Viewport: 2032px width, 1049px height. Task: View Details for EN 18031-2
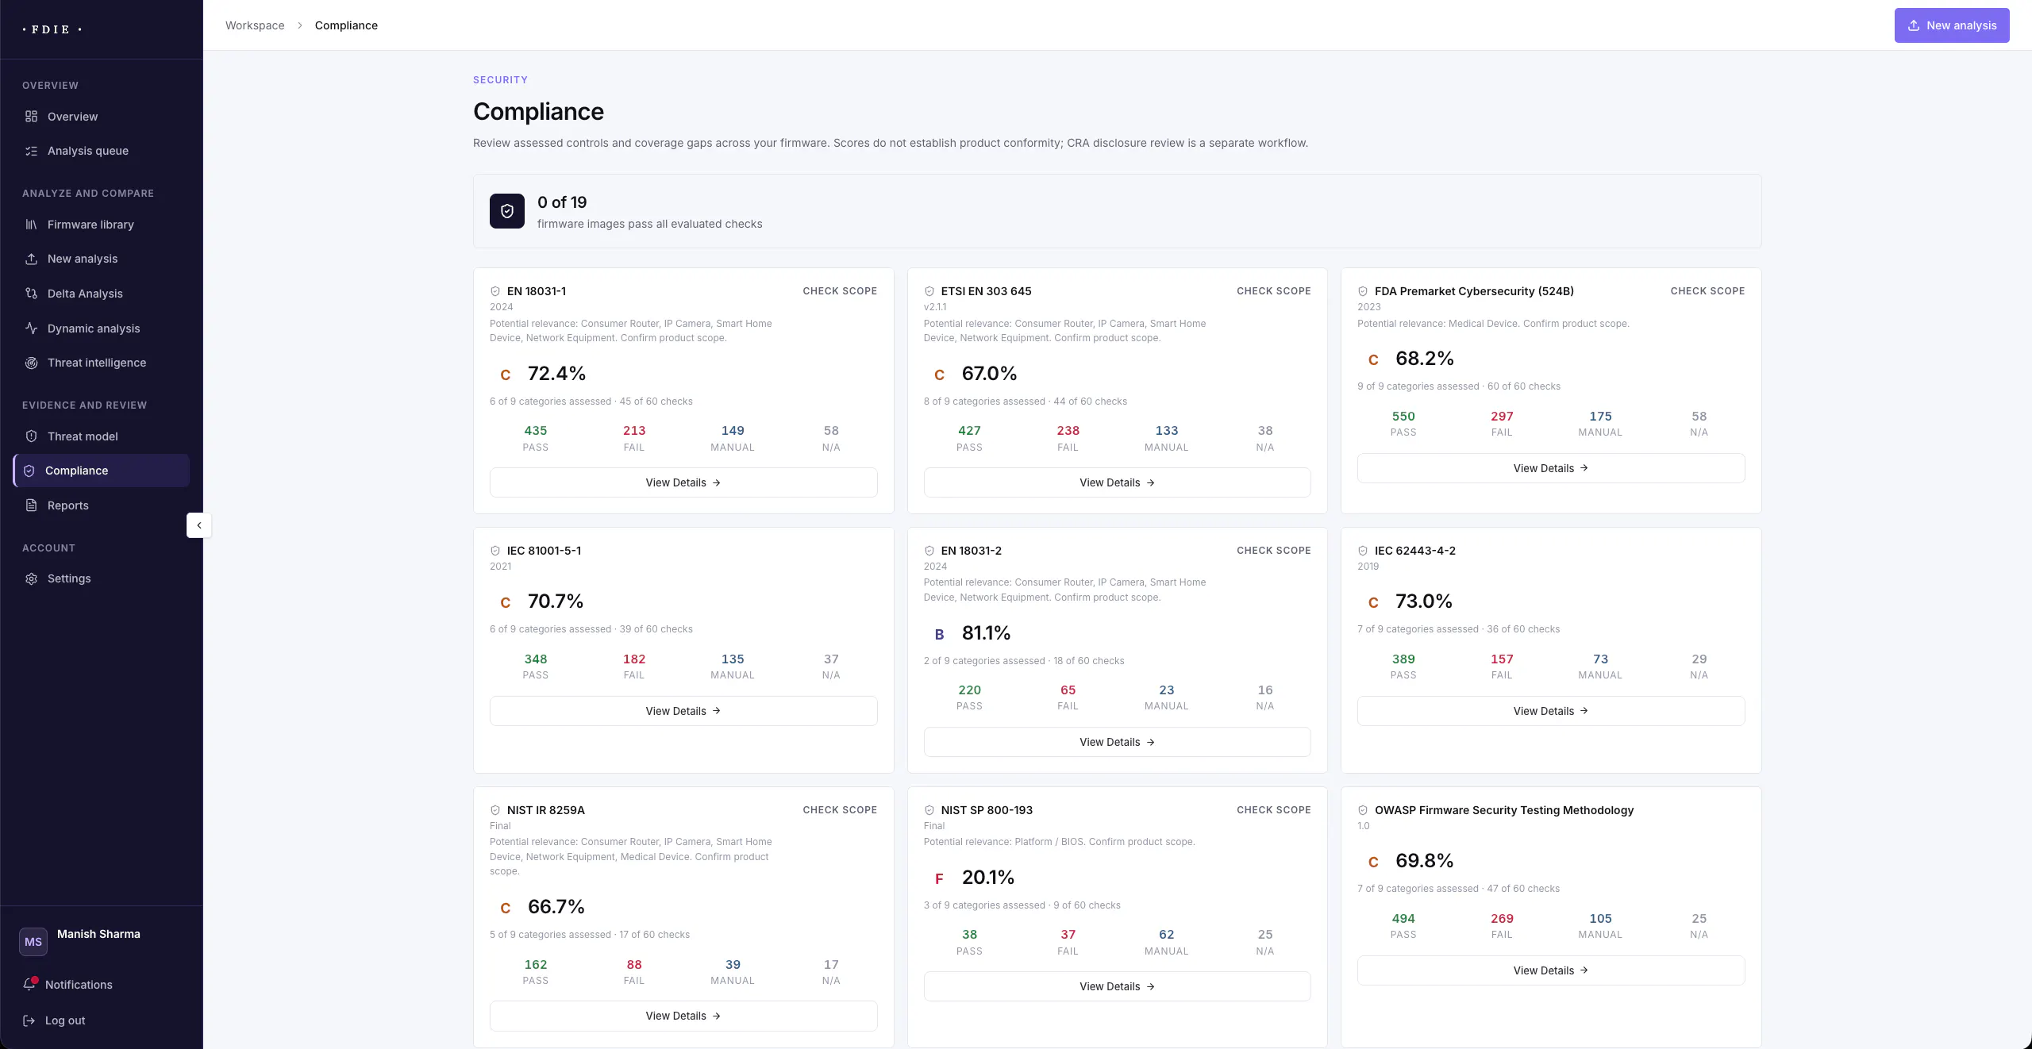point(1118,742)
